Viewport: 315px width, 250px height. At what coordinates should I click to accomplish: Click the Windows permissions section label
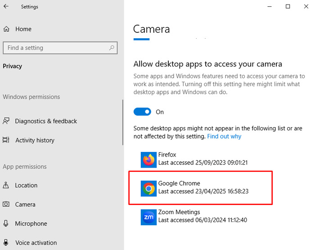click(x=31, y=97)
